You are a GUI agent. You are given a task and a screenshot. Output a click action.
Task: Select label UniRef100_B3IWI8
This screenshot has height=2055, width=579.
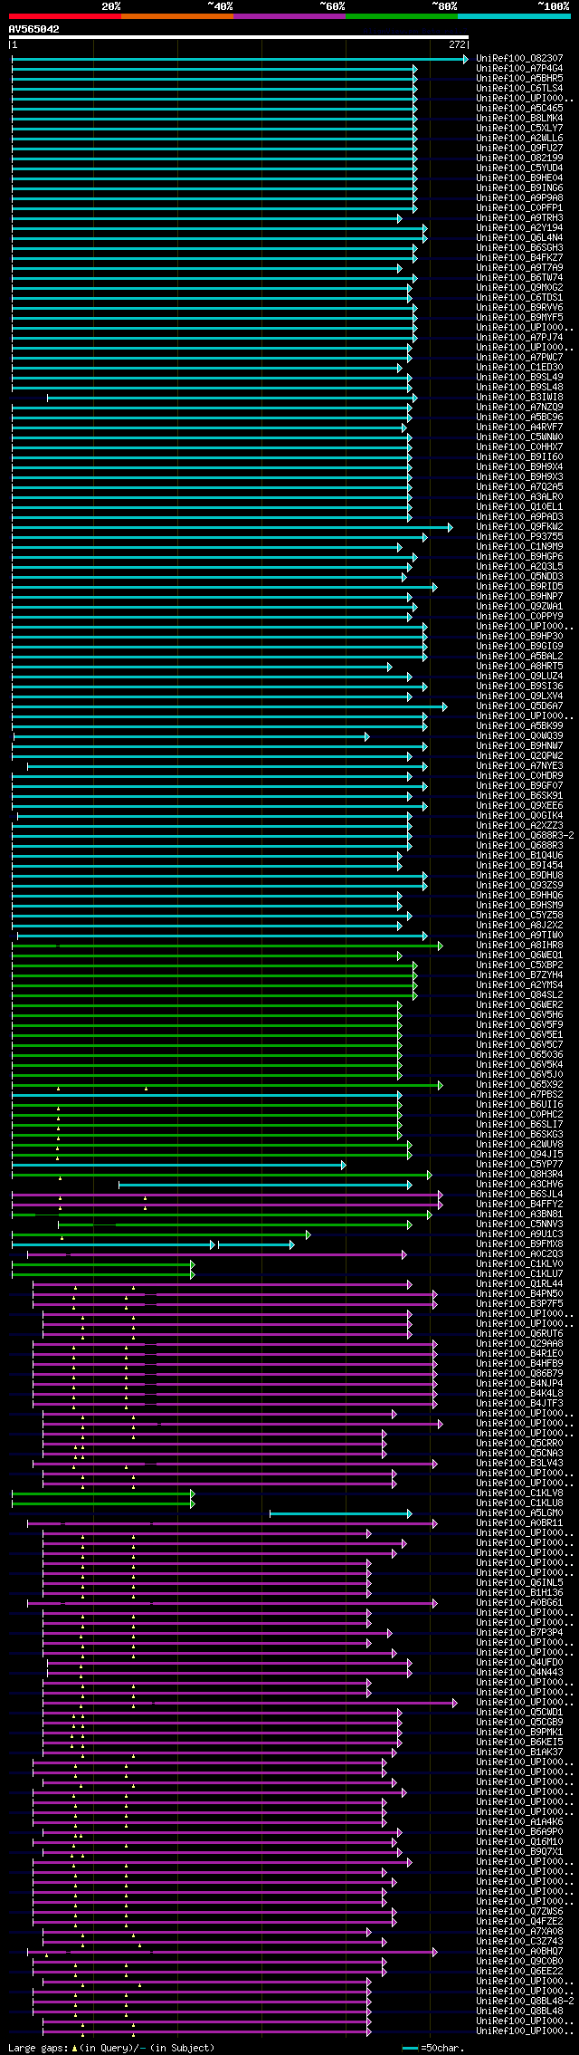[519, 398]
